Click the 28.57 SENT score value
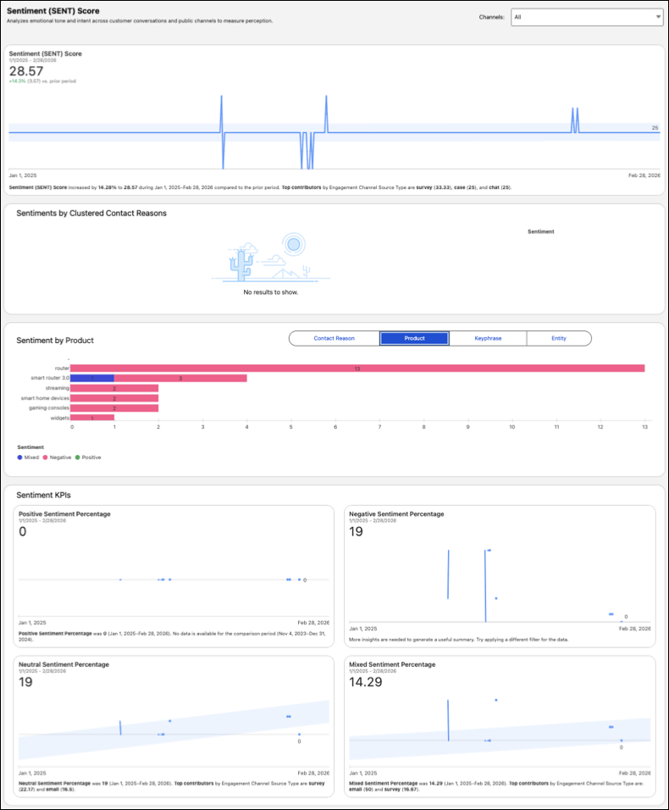 (x=26, y=71)
